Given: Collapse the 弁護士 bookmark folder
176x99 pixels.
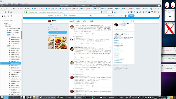Looking at the screenshot, I should 4,26.
